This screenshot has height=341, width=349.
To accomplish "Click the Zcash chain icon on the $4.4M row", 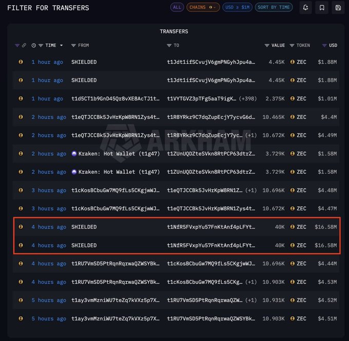I will (x=21, y=117).
